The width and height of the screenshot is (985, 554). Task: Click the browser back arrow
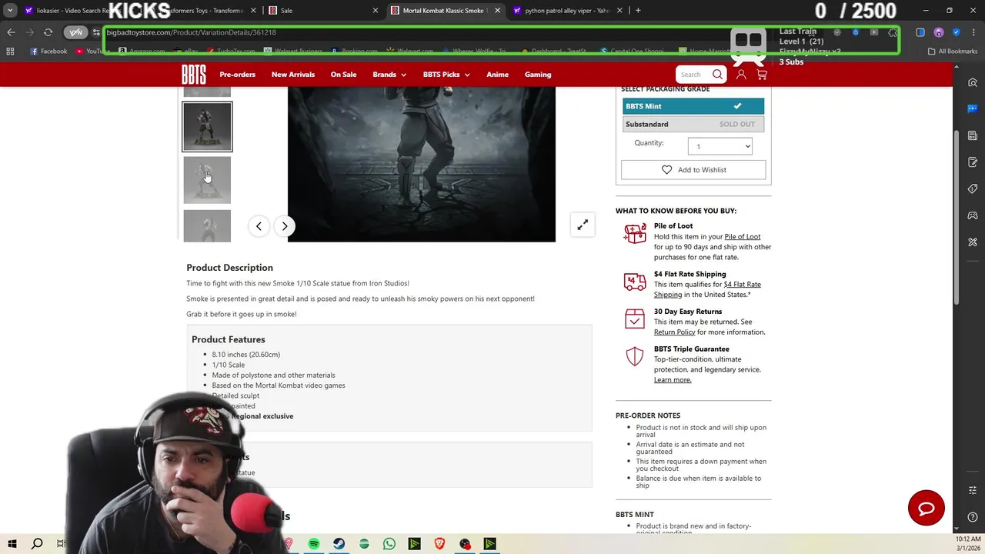point(11,32)
